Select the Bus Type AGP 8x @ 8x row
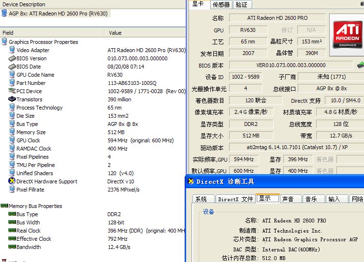 pos(93,124)
